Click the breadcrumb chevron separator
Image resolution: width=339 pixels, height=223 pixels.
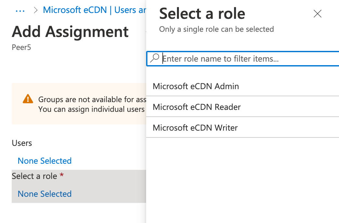coord(36,10)
